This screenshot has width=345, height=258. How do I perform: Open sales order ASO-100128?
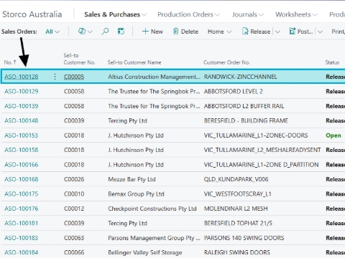click(x=22, y=77)
